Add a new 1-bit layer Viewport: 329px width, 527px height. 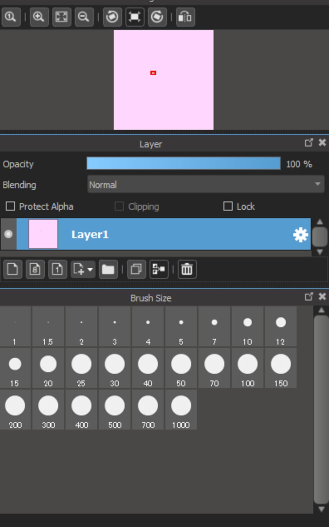click(x=58, y=269)
